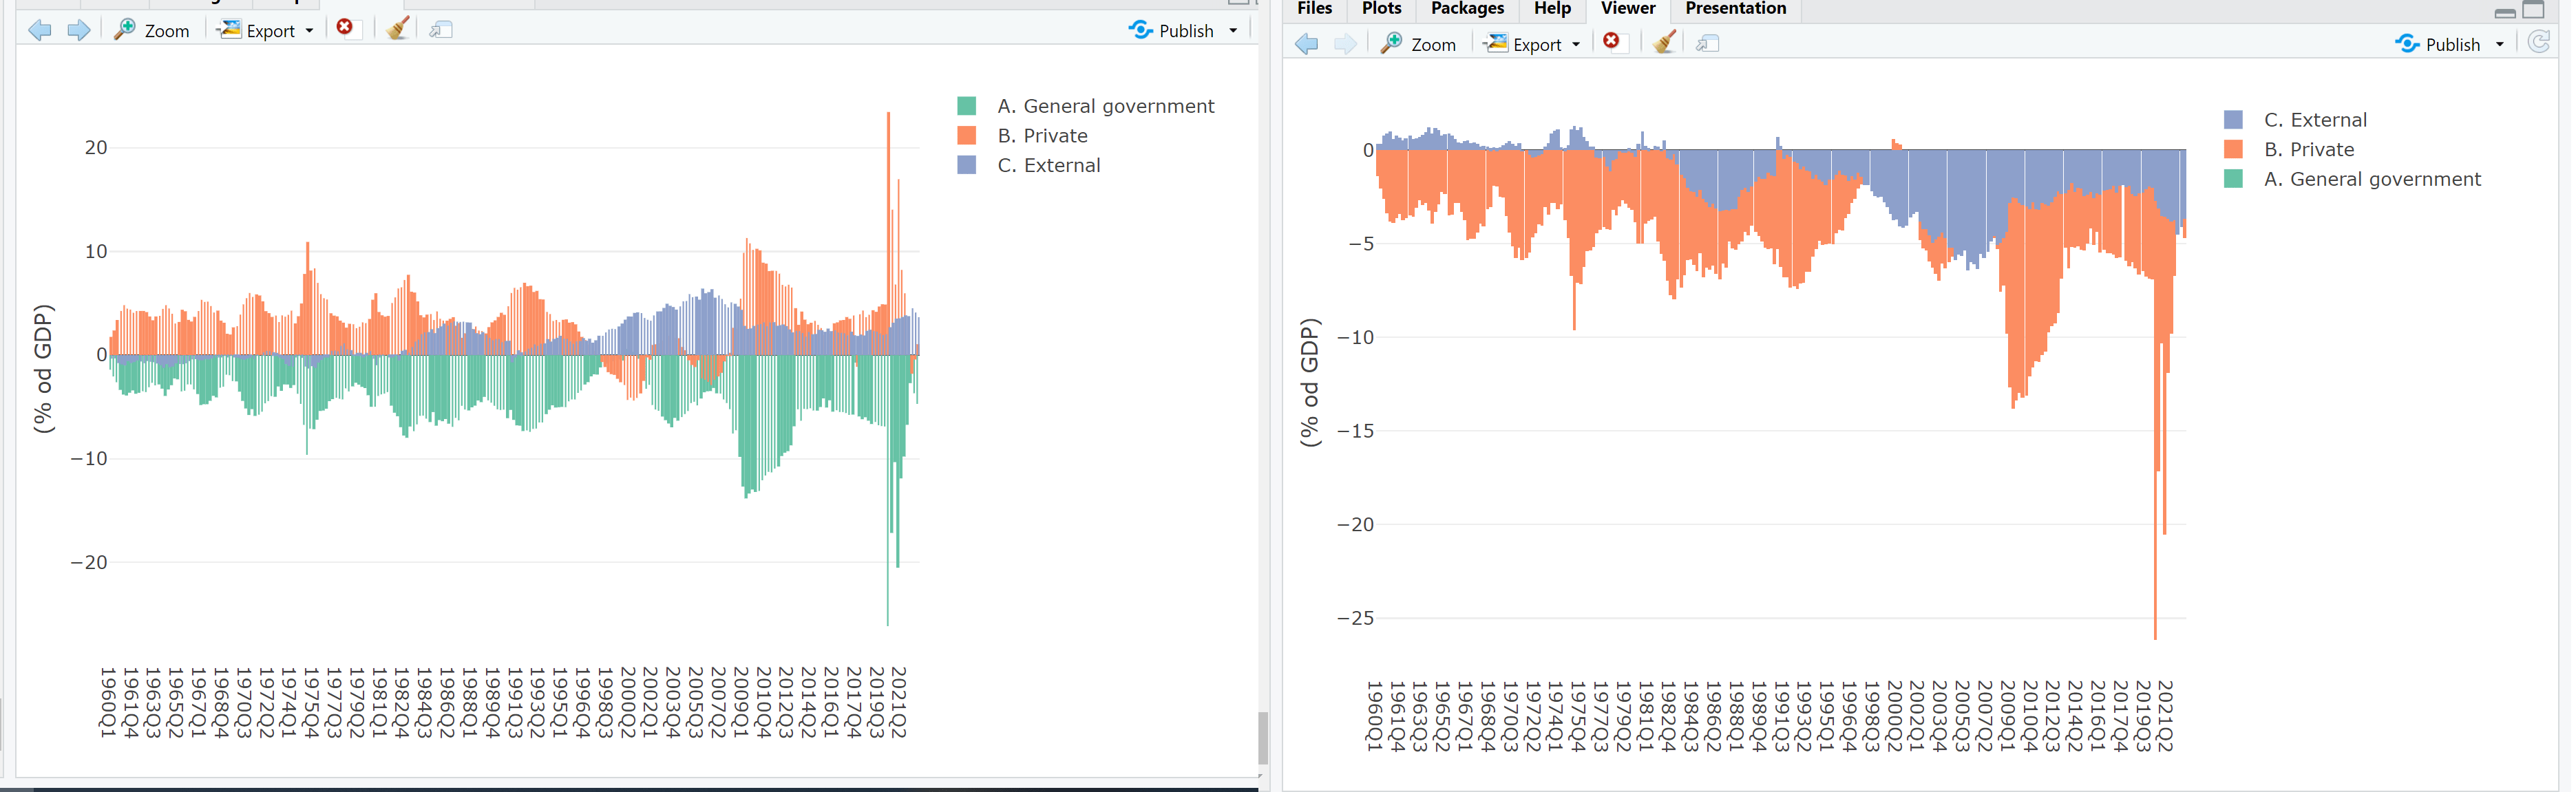Expand the Publish dropdown arrow in right pane
The image size is (2576, 792).
tap(2500, 44)
